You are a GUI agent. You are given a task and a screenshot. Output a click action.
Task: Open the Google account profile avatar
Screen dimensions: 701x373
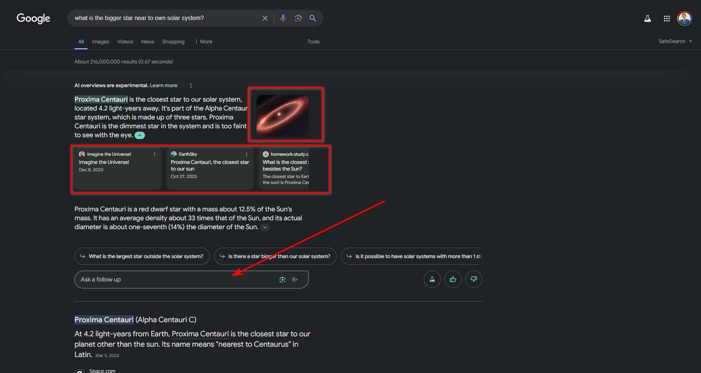684,19
